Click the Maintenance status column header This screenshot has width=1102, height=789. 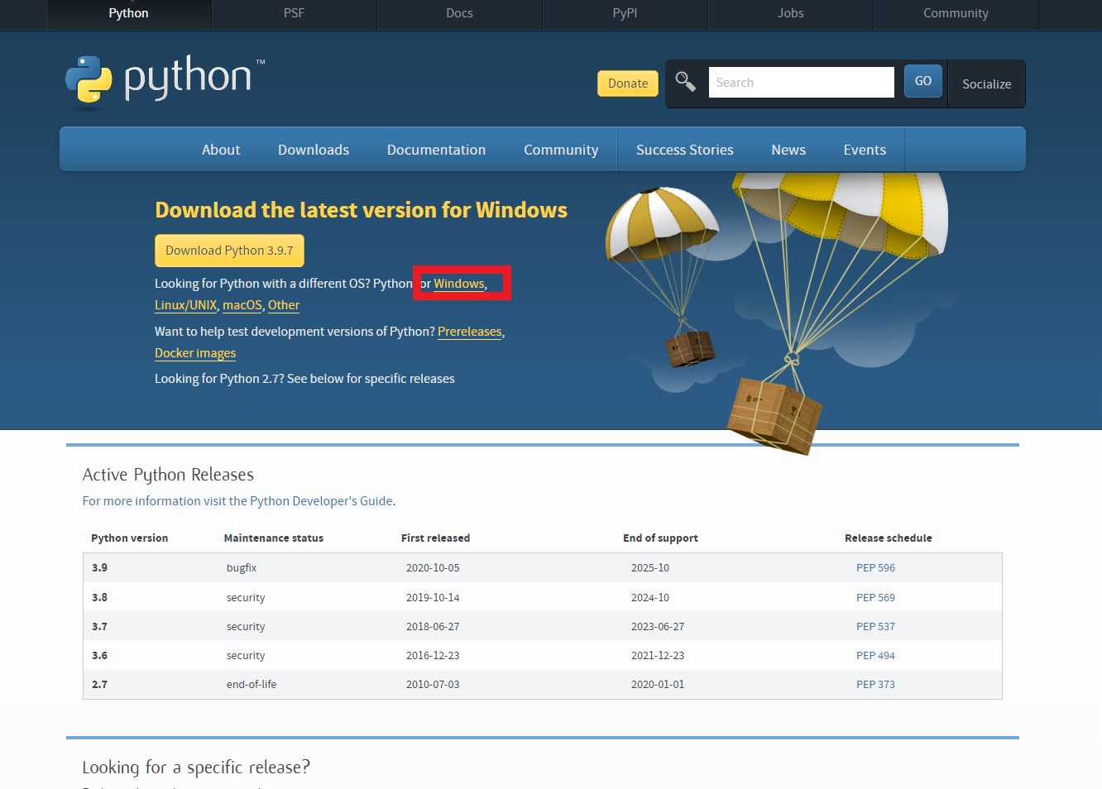274,538
